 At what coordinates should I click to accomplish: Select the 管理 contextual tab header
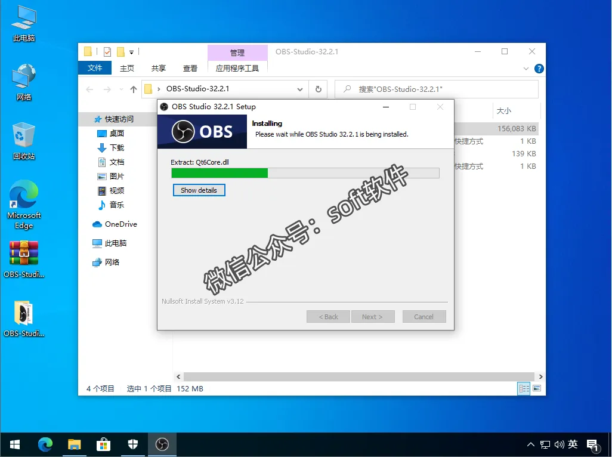(x=237, y=53)
